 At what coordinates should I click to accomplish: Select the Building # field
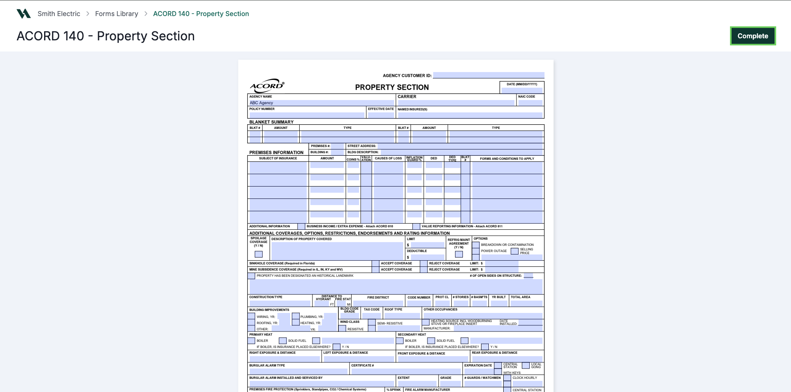point(337,152)
